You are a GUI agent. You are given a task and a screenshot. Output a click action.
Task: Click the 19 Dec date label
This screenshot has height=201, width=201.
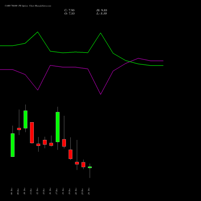pyautogui.click(x=70, y=191)
